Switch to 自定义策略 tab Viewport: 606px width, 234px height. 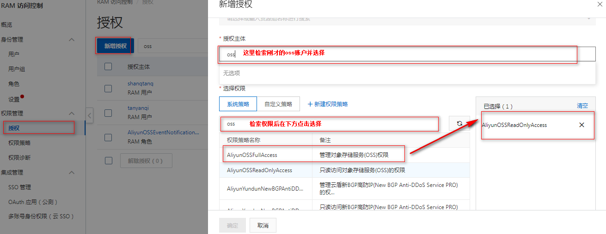(x=278, y=104)
